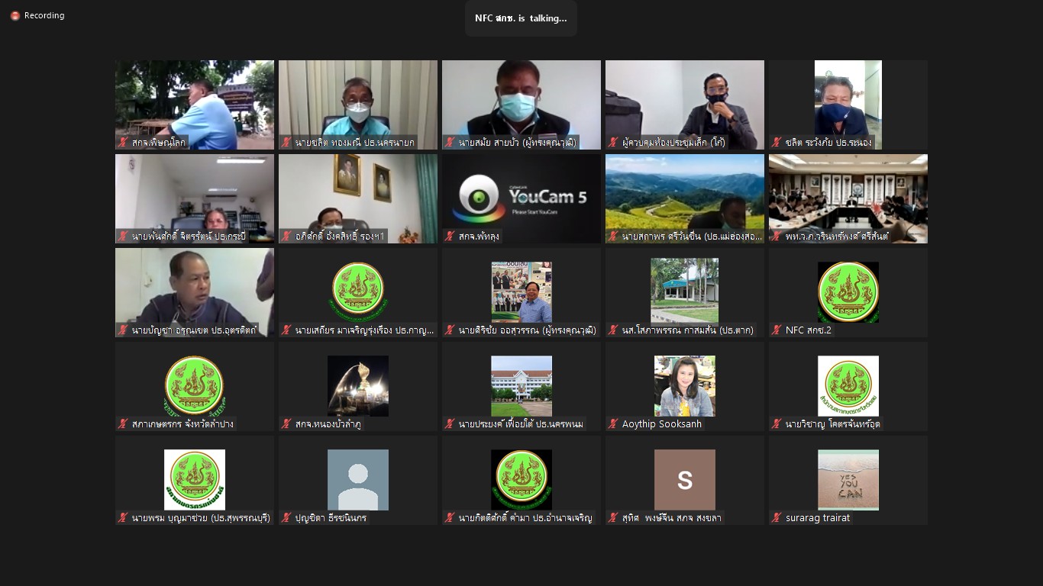
Task: Click the 'NFC สกช. is talking...' banner
Action: pos(521,18)
